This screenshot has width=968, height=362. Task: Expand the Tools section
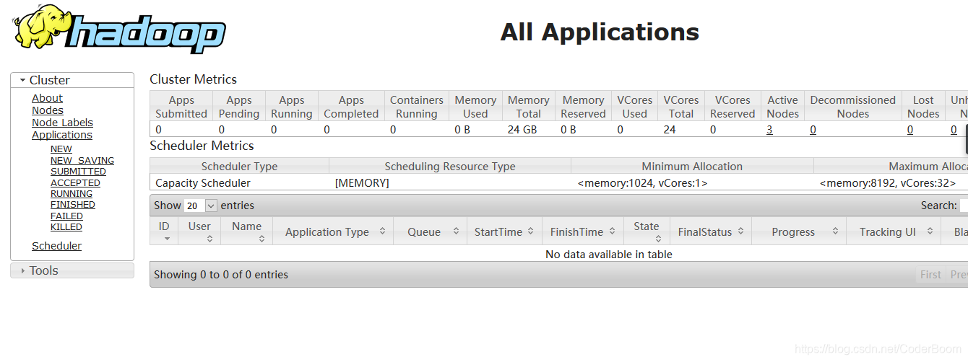point(72,270)
